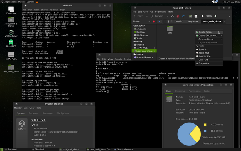Image resolution: width=241 pixels, height=151 pixels.
Task: Click the yellow used-space legend swatch
Action: (205, 125)
